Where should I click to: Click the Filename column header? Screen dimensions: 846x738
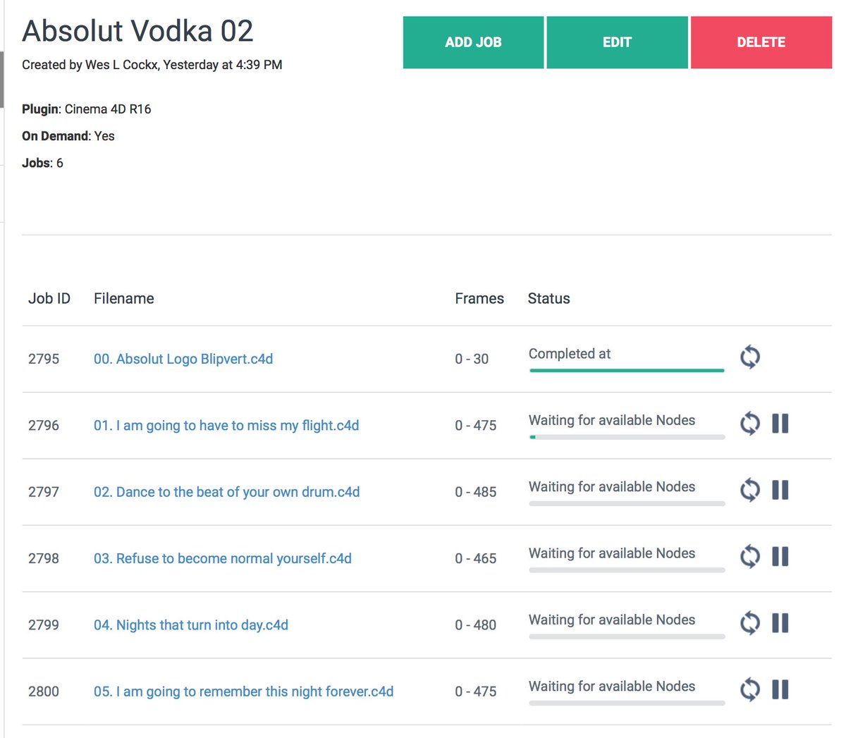pyautogui.click(x=124, y=298)
